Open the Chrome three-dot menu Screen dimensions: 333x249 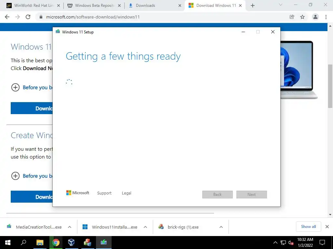click(x=326, y=17)
